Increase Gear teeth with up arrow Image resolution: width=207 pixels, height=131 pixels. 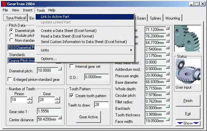[x=57, y=98]
